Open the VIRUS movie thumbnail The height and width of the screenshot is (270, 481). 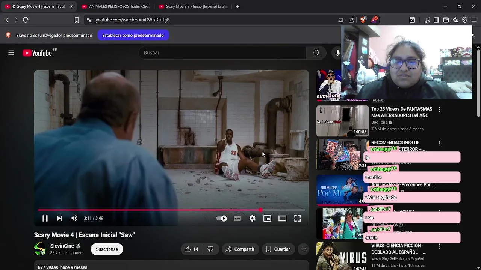point(343,256)
